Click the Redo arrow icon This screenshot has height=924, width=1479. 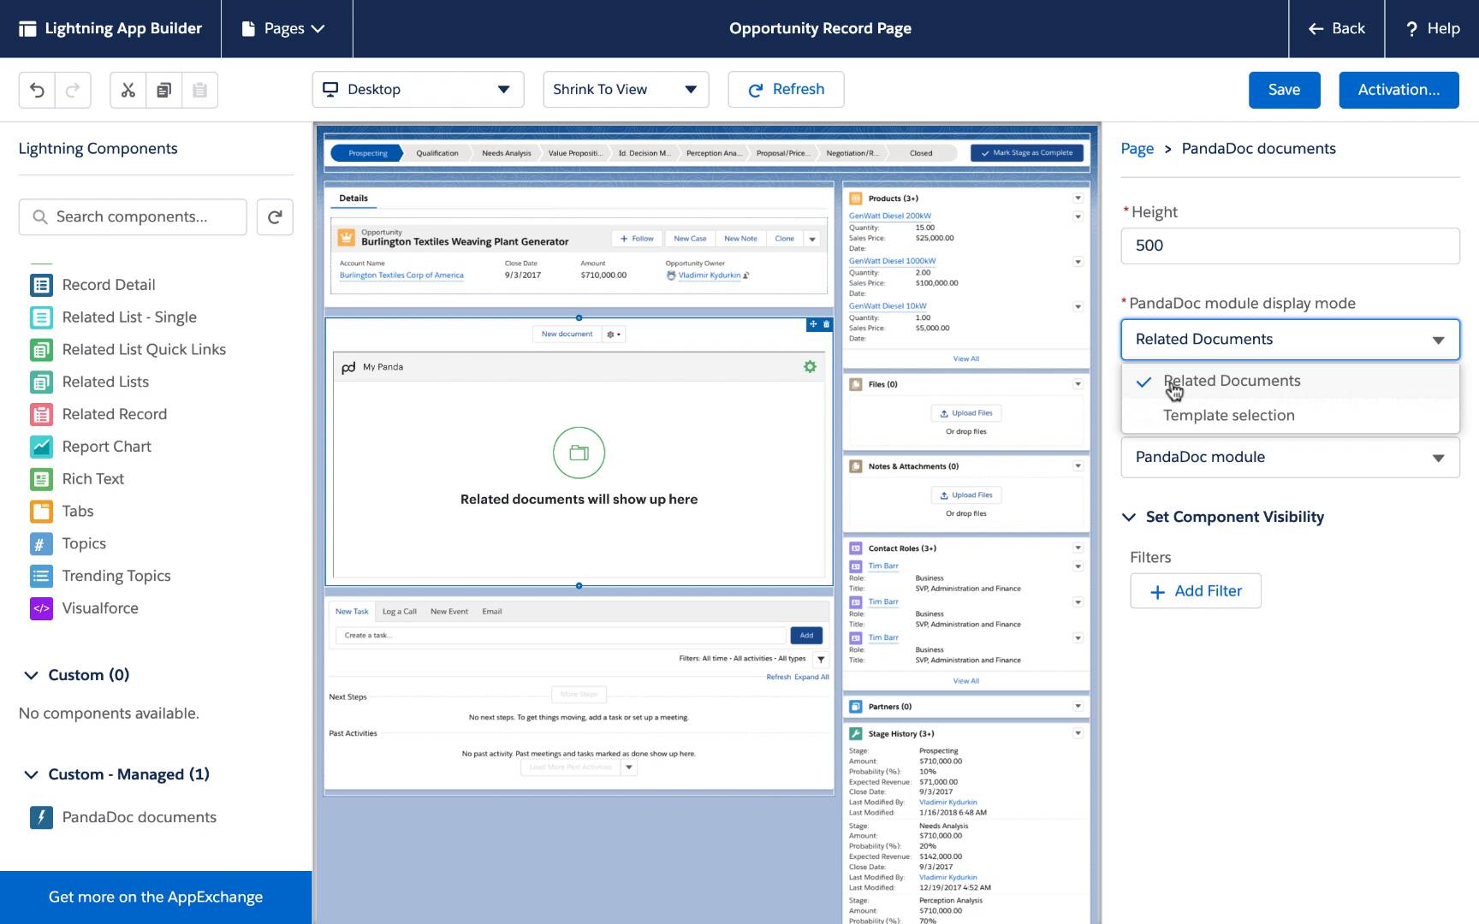pos(73,90)
